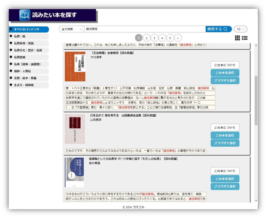Select 生き方・精神他 category

[x=29, y=85]
